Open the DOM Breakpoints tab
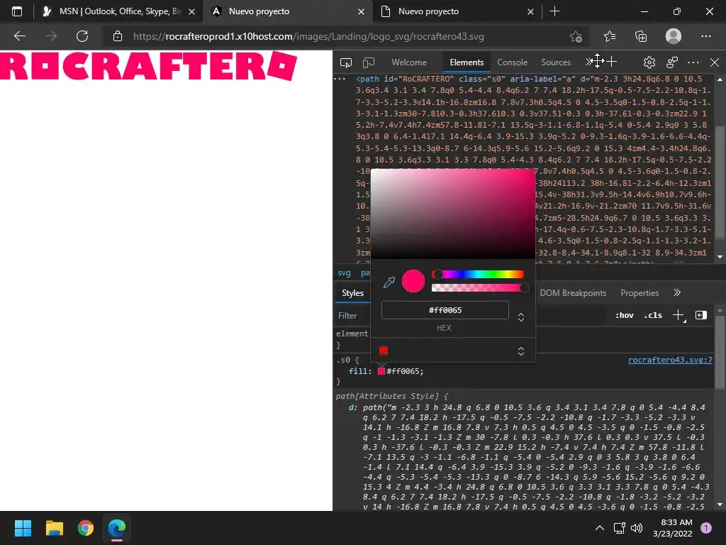This screenshot has width=726, height=545. 573,293
